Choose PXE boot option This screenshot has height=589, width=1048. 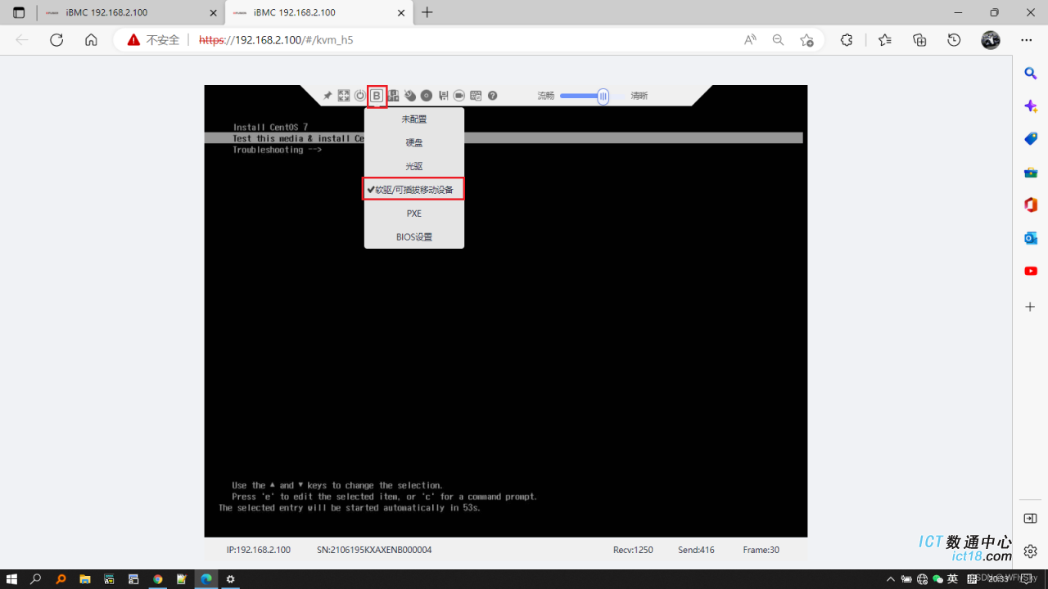pos(414,213)
